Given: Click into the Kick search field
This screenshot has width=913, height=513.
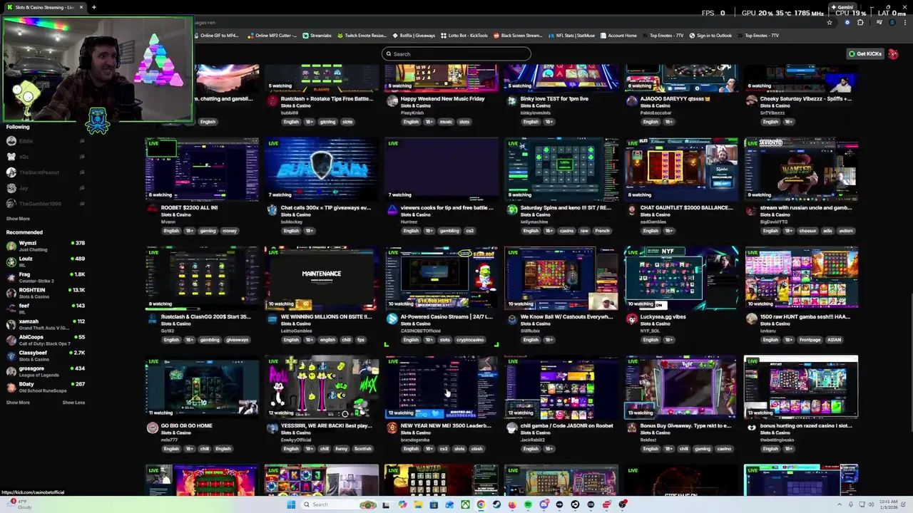Looking at the screenshot, I should pos(456,54).
